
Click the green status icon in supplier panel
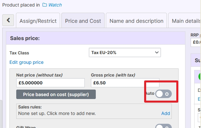tap(199, 77)
